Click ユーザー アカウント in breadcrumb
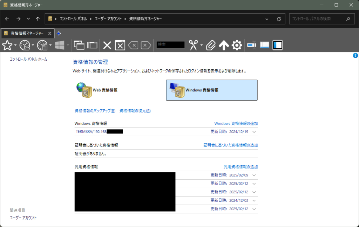 tap(108, 19)
